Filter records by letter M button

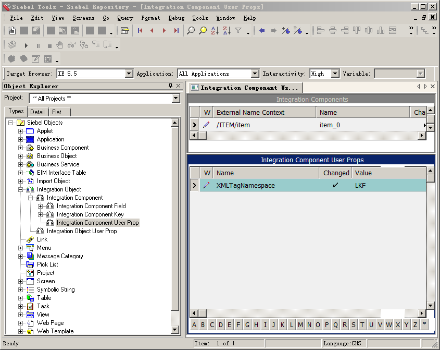(x=300, y=324)
